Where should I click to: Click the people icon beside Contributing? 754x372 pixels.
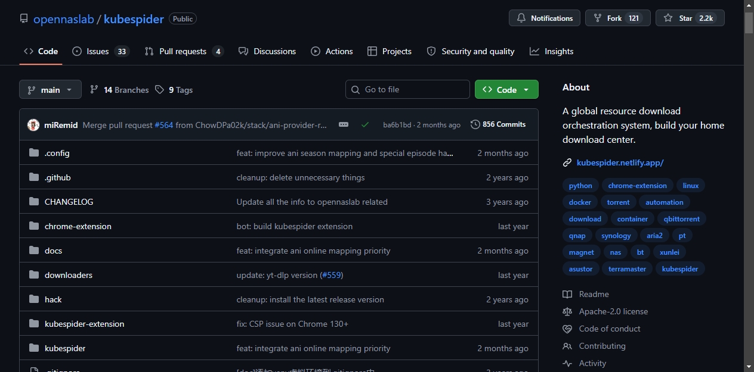coord(567,346)
